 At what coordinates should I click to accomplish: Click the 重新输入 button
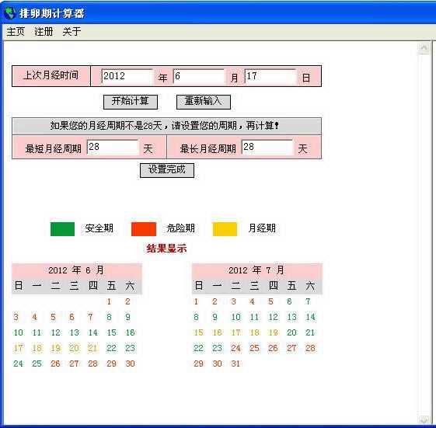pyautogui.click(x=204, y=102)
